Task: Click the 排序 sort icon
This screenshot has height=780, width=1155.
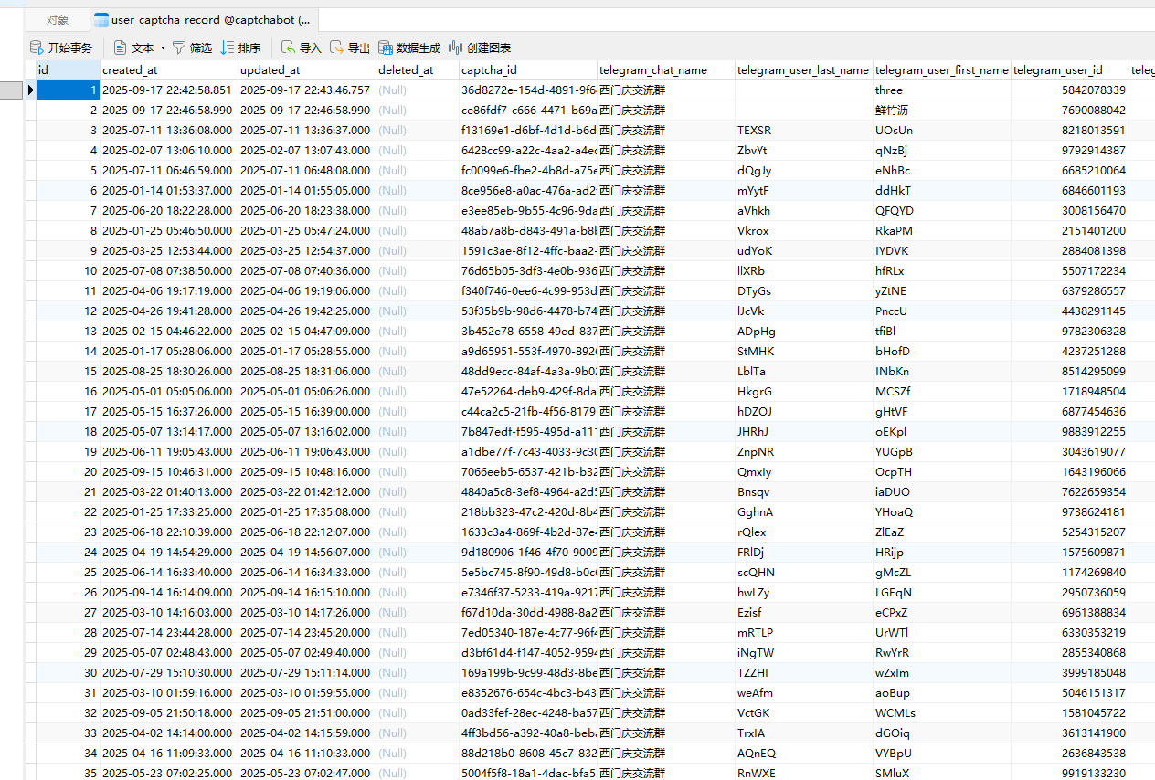Action: coord(228,47)
